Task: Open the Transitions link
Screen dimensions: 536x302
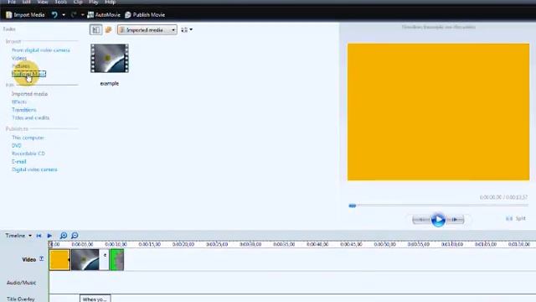Action: point(24,110)
